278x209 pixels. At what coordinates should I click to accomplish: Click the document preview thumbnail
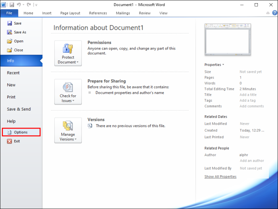(228, 39)
